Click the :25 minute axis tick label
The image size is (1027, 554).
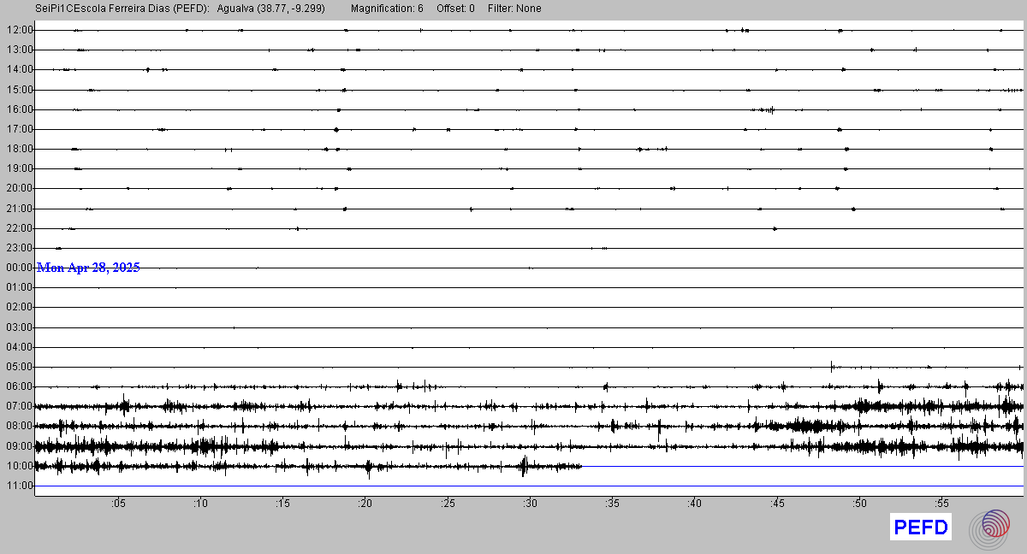click(447, 503)
